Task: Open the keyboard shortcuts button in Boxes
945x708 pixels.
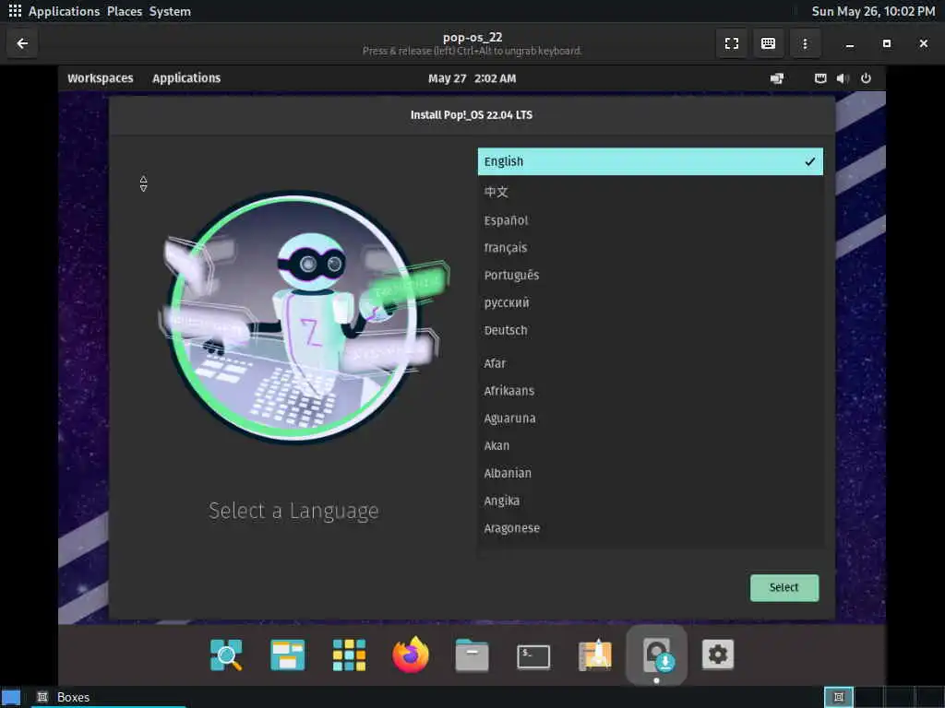Action: [768, 43]
